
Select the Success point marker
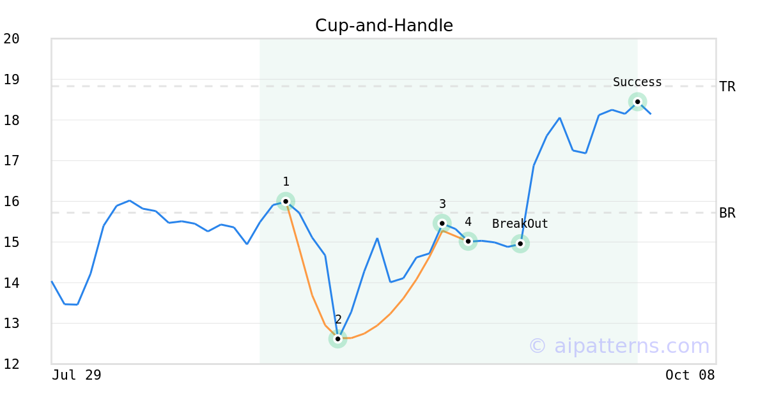[x=637, y=101]
